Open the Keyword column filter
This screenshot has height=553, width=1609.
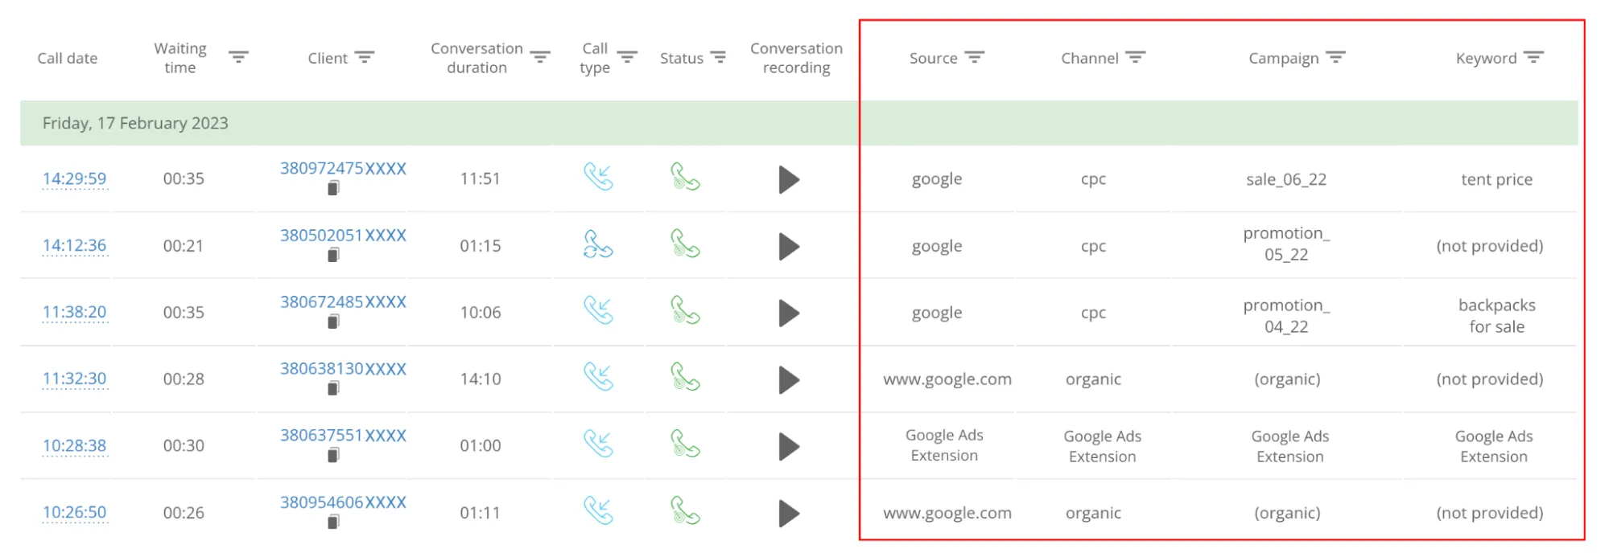pos(1533,57)
